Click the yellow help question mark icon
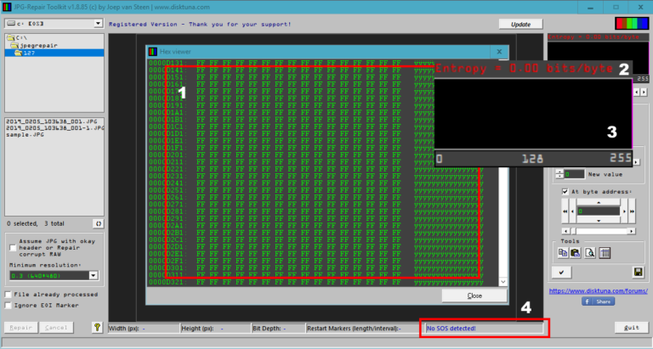 pos(98,327)
